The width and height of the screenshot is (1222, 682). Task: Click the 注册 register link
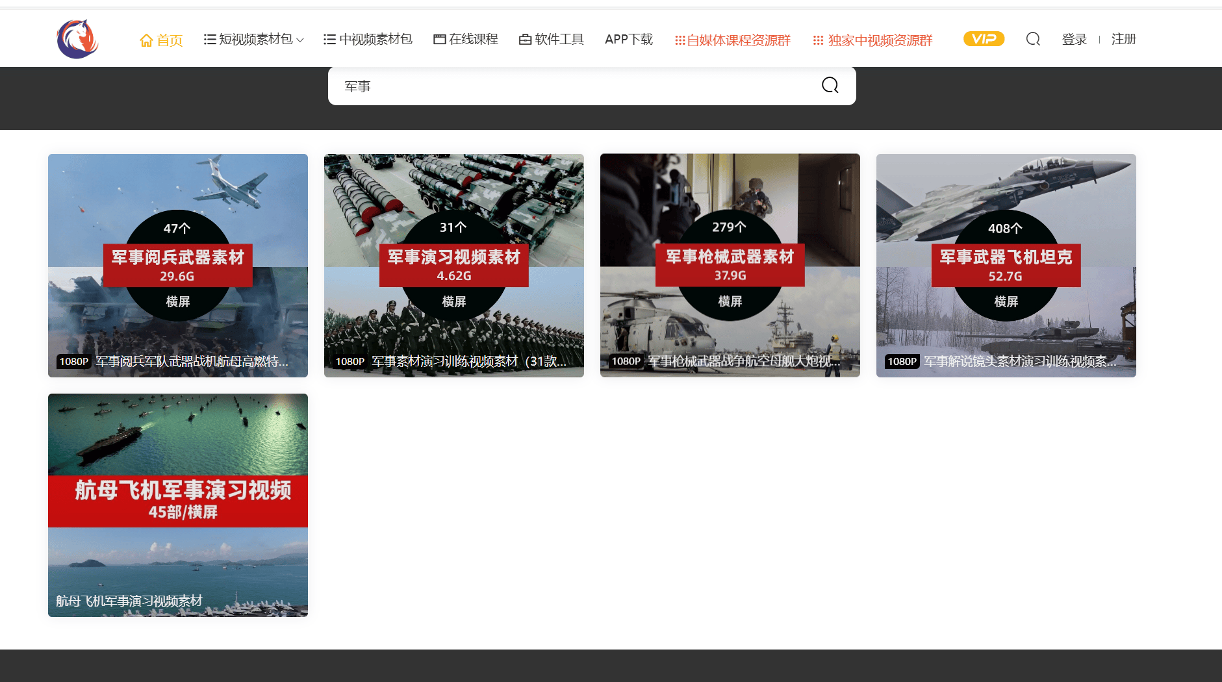click(x=1123, y=40)
